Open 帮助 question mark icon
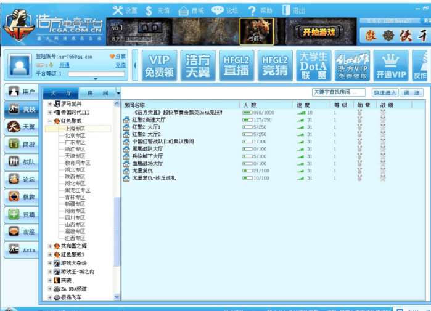Viewport: 431px width, 311px height. coord(260,10)
